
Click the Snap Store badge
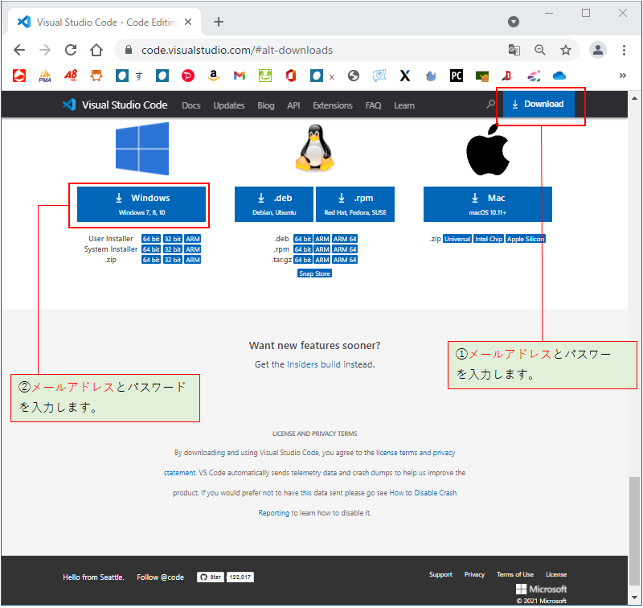pyautogui.click(x=314, y=273)
